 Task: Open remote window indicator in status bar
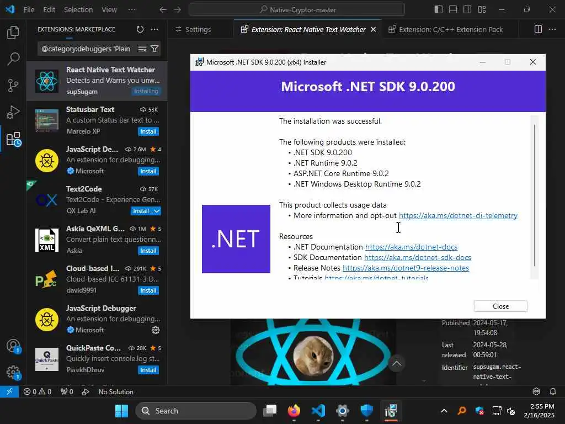(9, 391)
